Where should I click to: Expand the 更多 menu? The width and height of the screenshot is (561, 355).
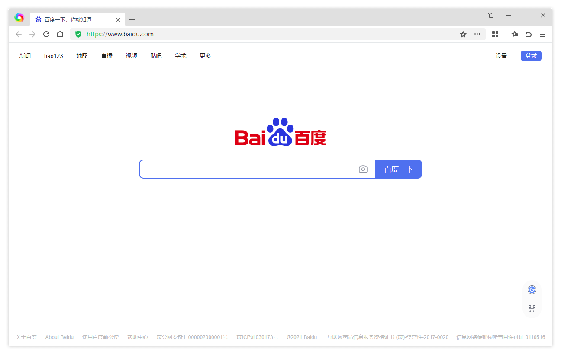(x=206, y=56)
